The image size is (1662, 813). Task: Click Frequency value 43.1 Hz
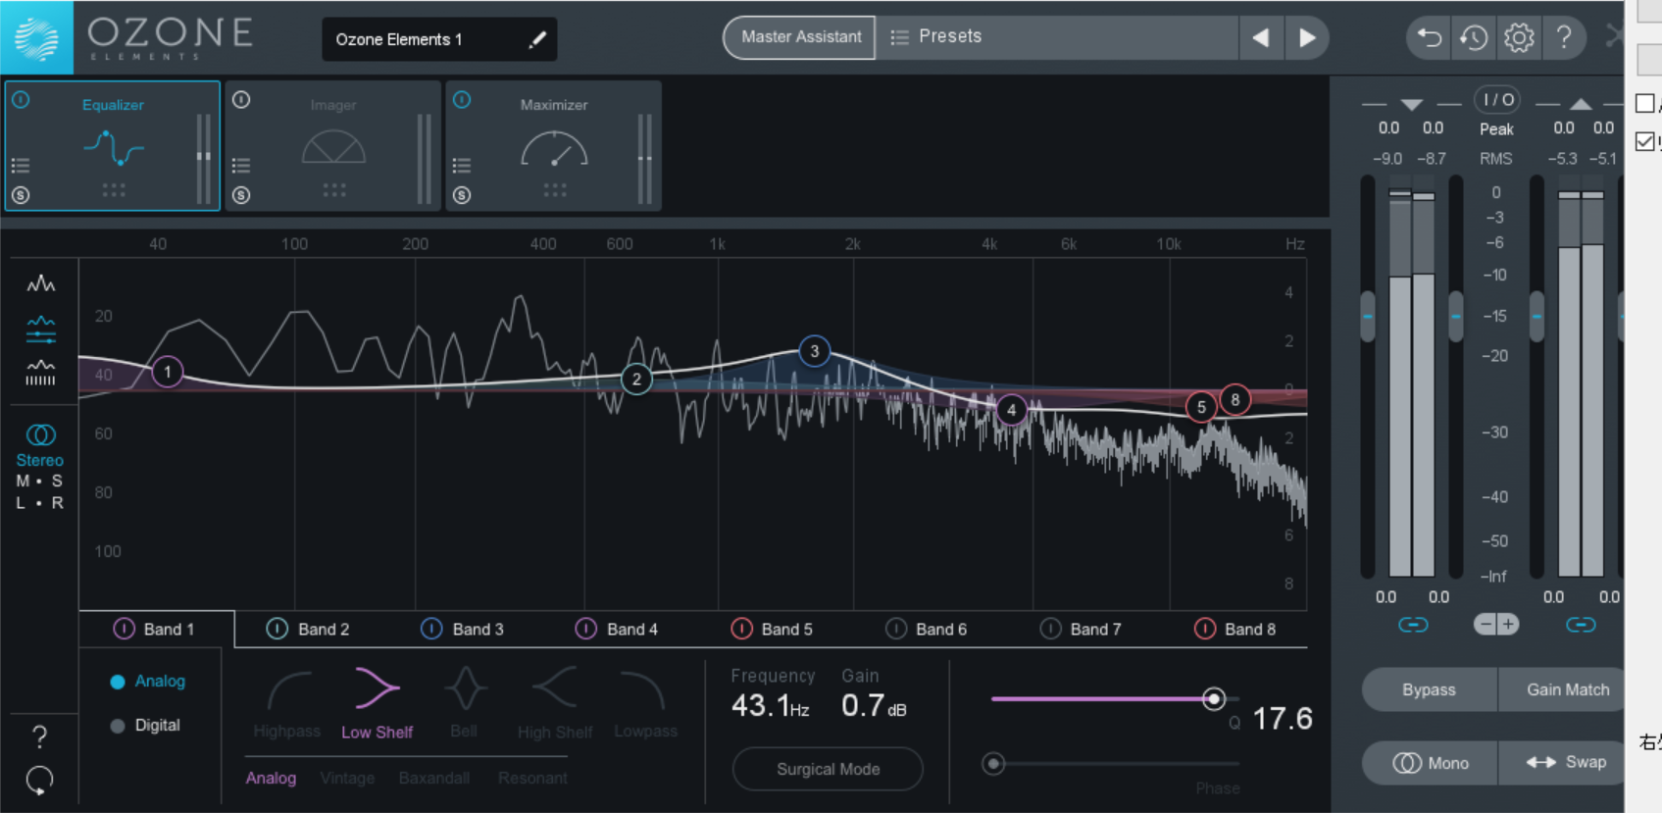[x=771, y=706]
